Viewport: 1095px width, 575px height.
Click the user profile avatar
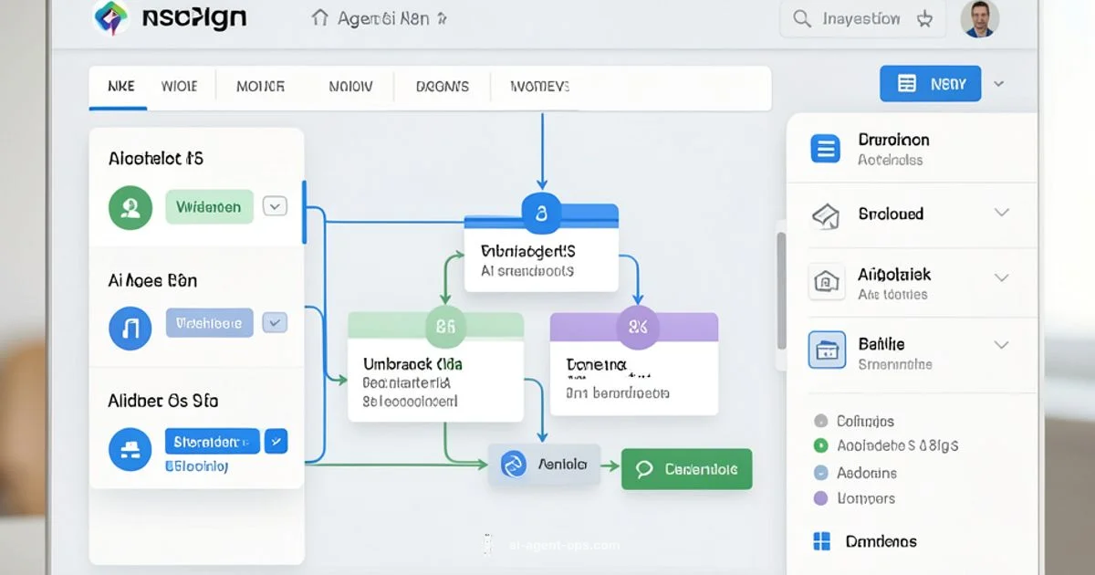(x=980, y=19)
